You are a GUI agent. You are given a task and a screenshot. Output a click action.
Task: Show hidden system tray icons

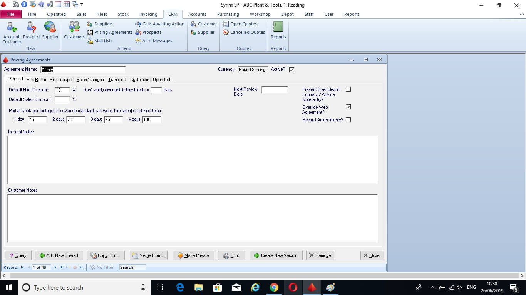pos(432,287)
